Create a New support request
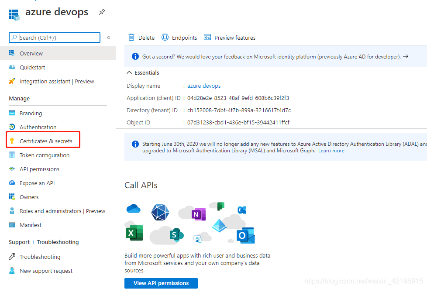The height and width of the screenshot is (289, 427). tap(46, 271)
